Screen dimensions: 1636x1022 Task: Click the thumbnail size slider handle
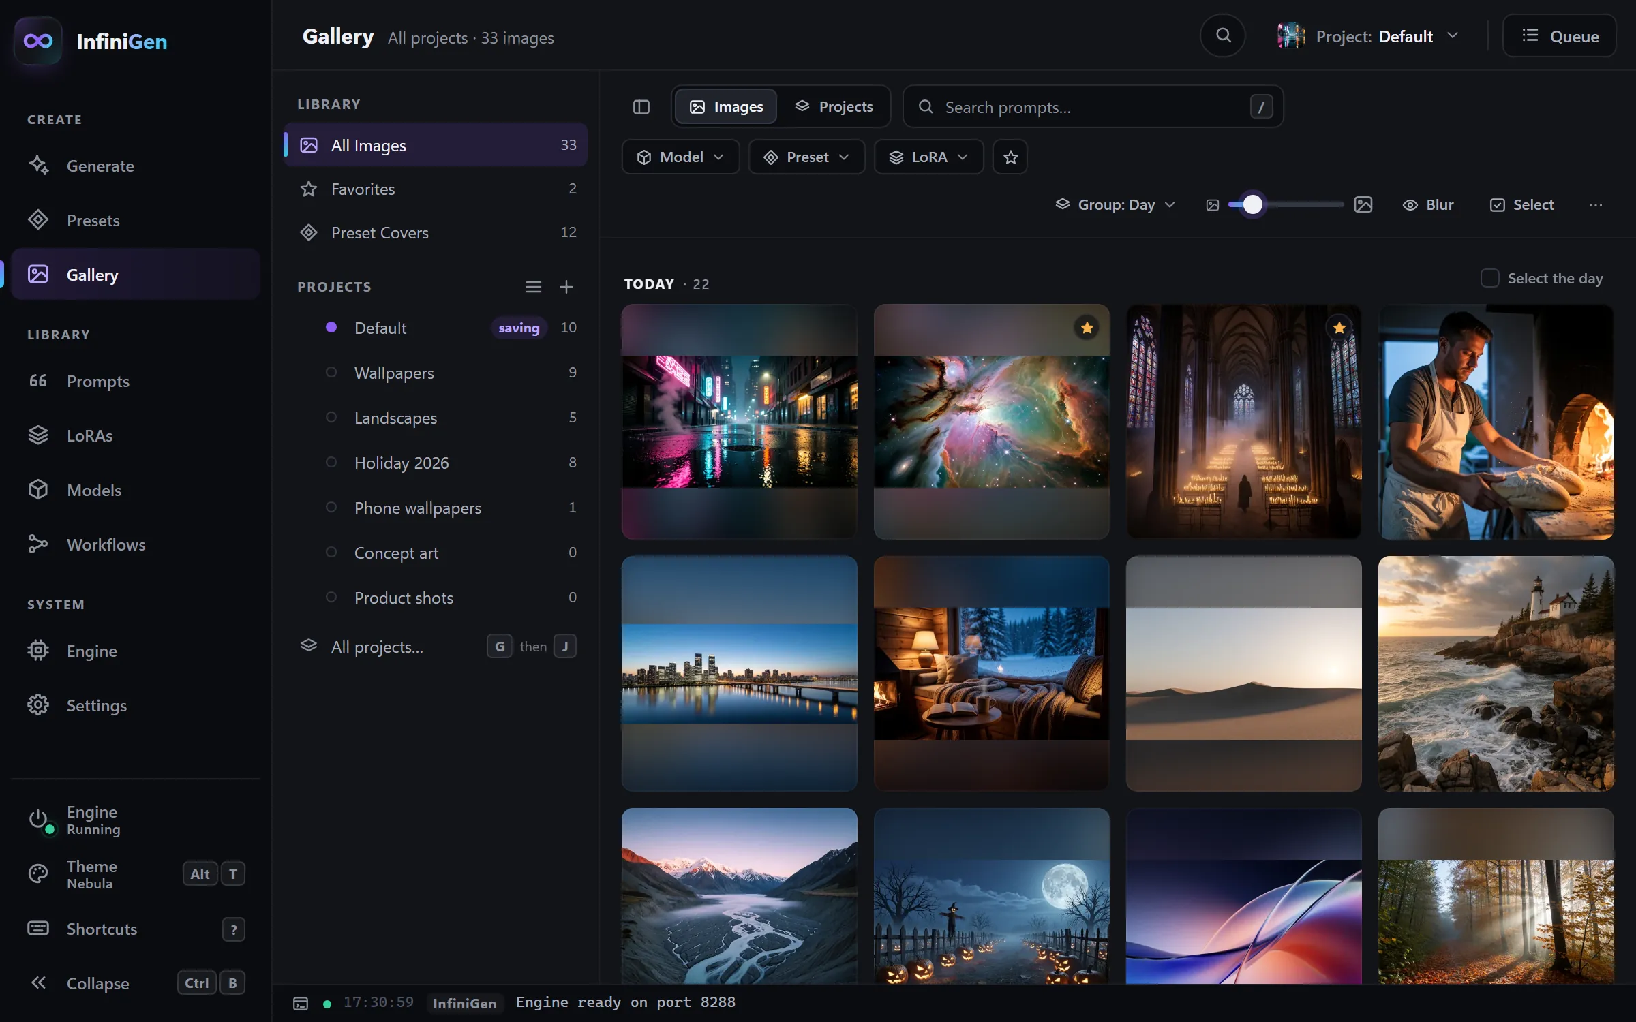coord(1252,205)
